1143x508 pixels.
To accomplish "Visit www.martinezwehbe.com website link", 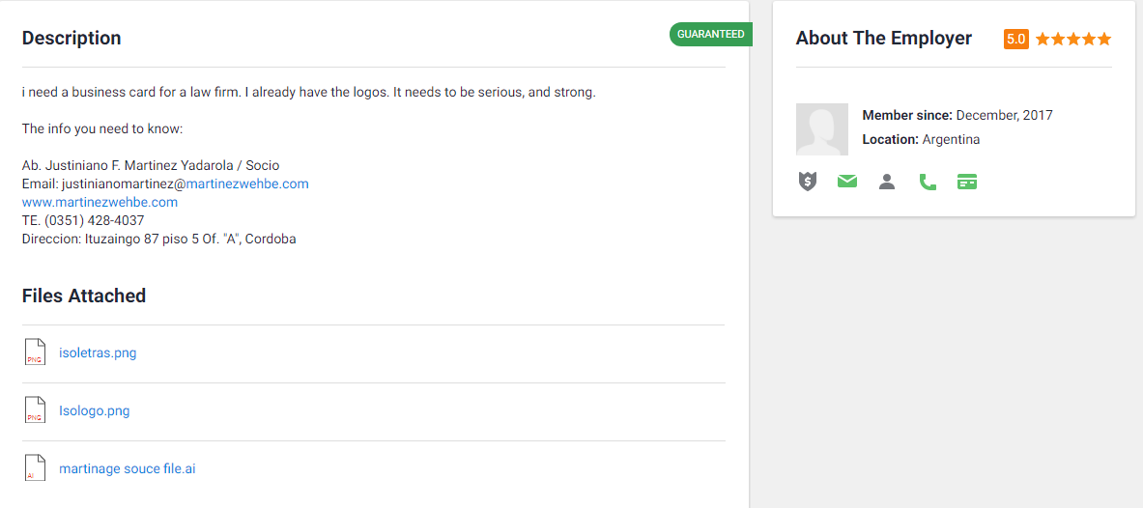I will click(x=100, y=203).
